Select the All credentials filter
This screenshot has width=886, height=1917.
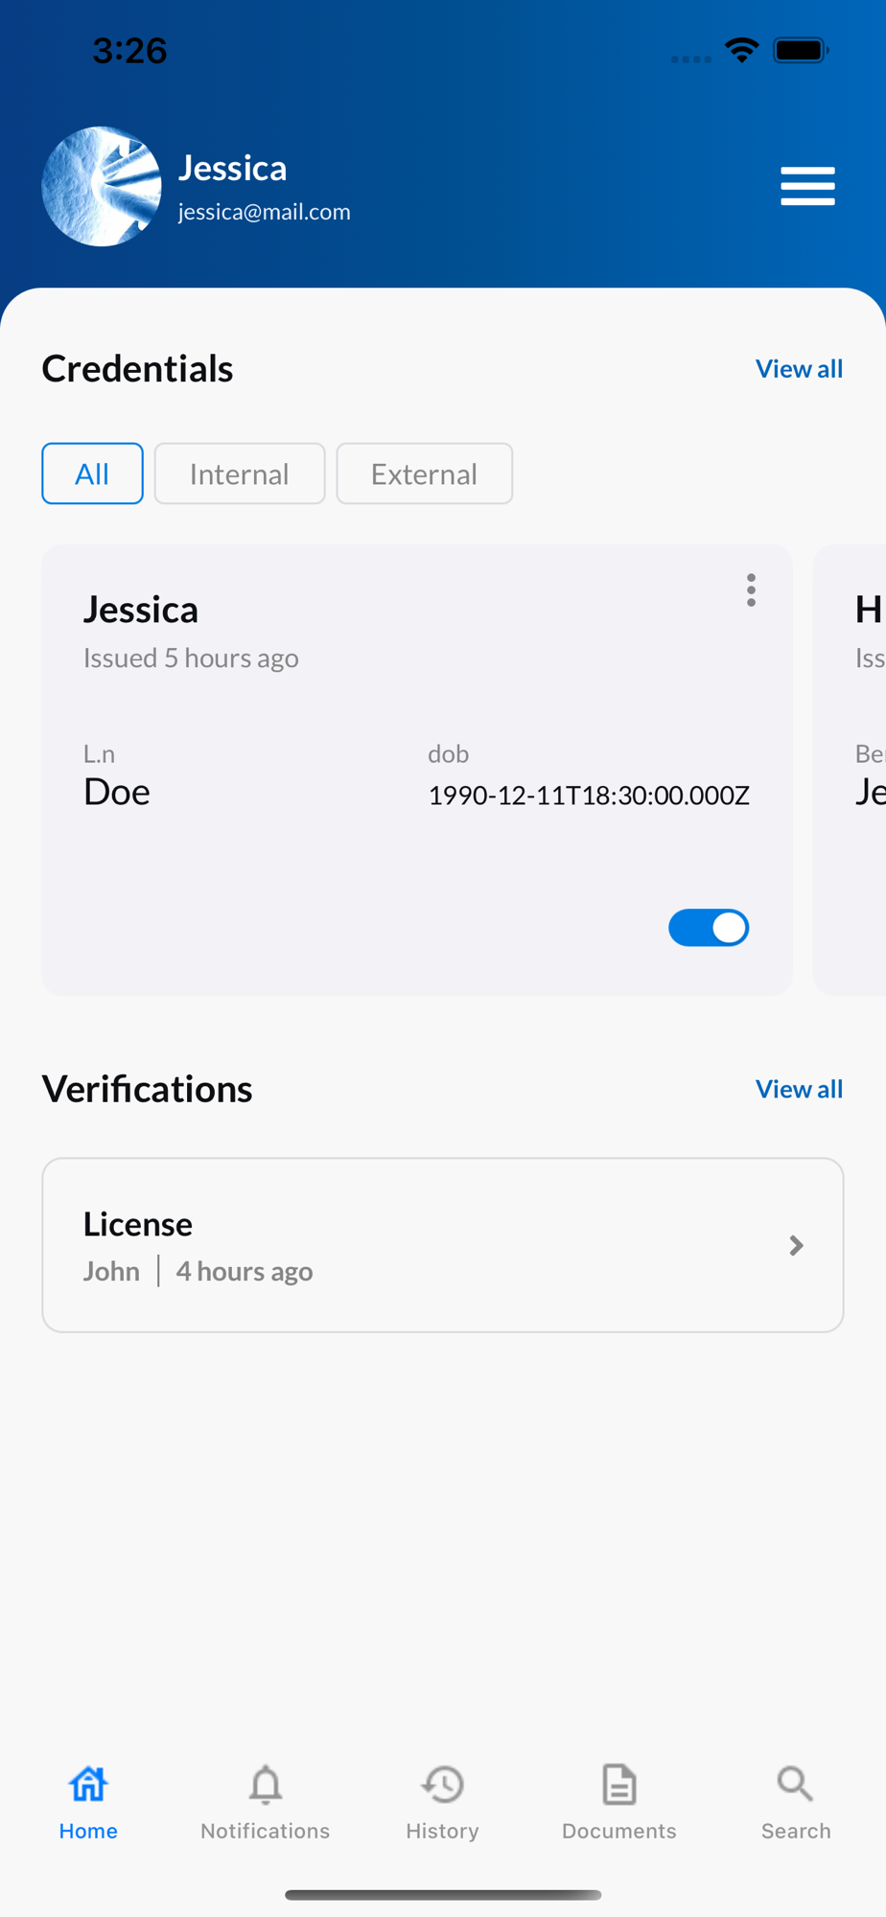(92, 473)
